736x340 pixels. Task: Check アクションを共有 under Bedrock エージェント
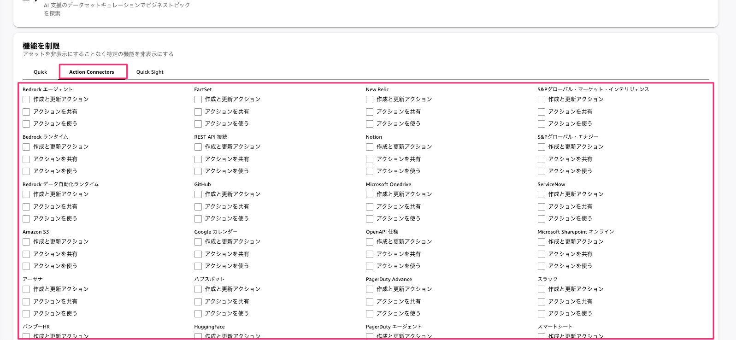(x=26, y=112)
